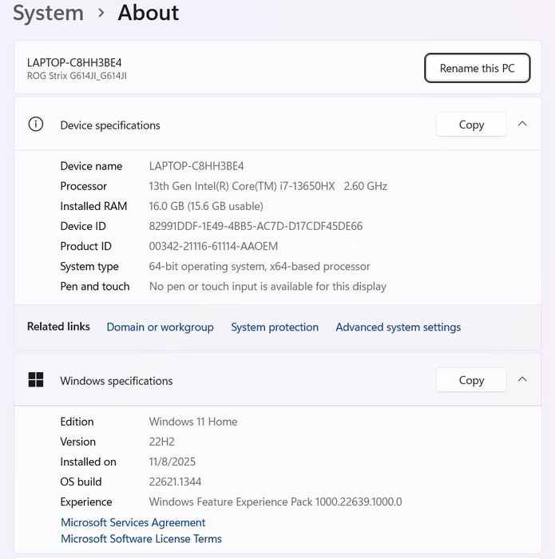The height and width of the screenshot is (559, 555).
Task: Click the LAPTOP-C8HH3BE4 name in top card
Action: point(74,63)
